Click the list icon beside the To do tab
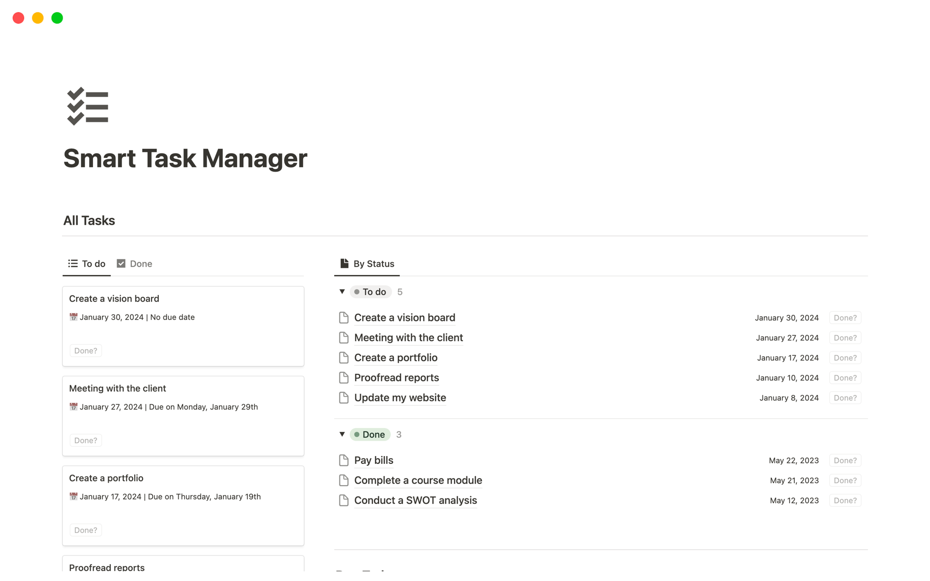Viewport: 930px width, 581px height. (73, 263)
